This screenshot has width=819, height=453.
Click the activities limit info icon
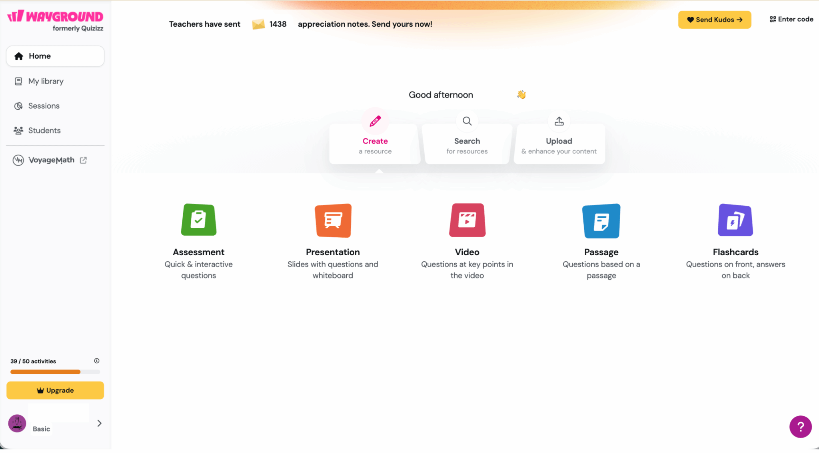click(x=97, y=361)
